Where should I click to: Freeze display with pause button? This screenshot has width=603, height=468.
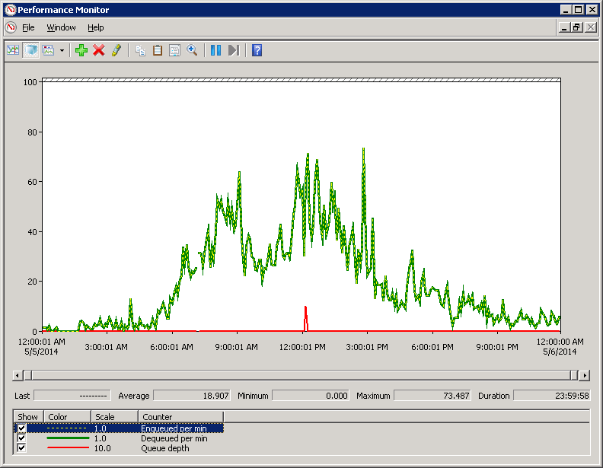215,50
